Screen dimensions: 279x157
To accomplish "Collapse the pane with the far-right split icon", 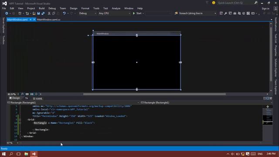I will (271, 98).
